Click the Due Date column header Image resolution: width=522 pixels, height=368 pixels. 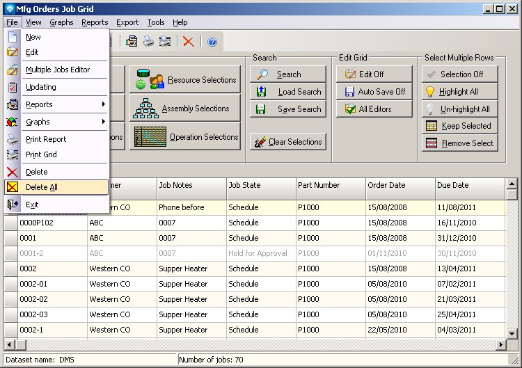click(469, 186)
